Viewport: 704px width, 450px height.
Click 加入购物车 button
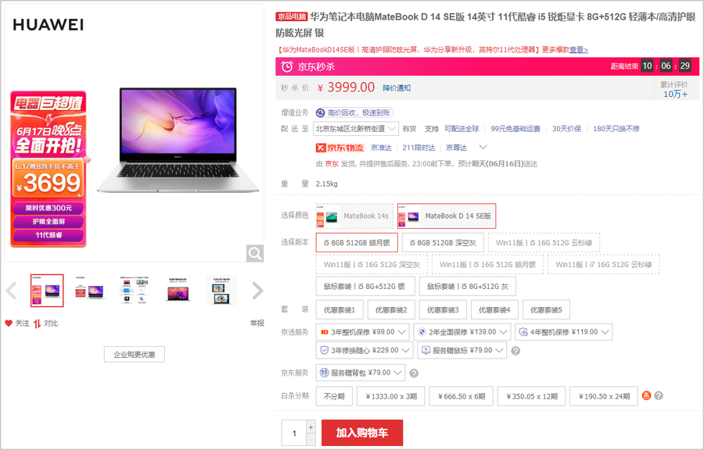tap(362, 433)
